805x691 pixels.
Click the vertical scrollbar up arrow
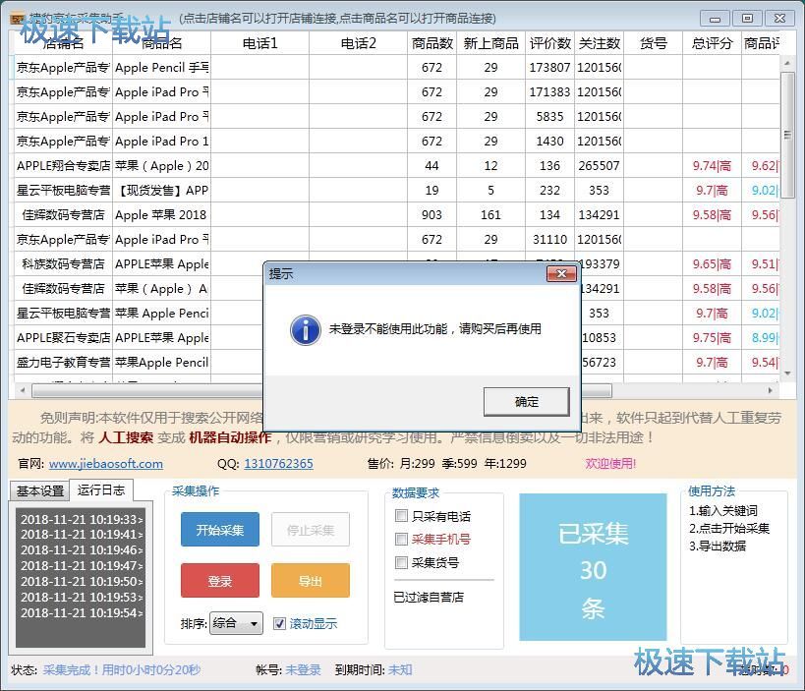click(x=787, y=63)
